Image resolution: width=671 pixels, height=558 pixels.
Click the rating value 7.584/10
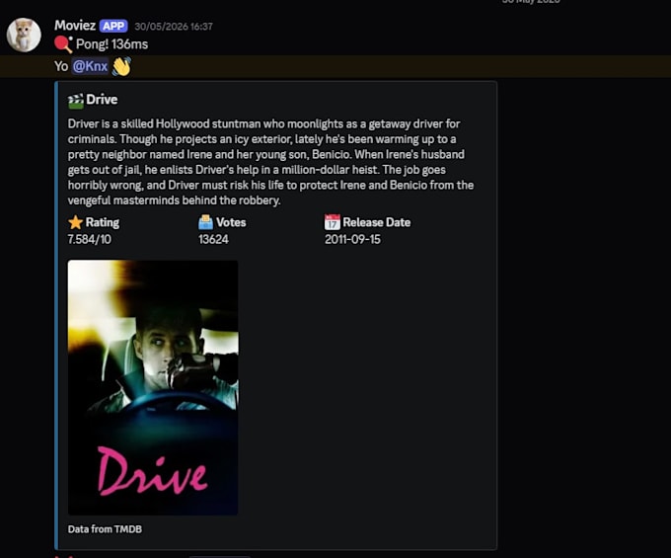coord(90,239)
